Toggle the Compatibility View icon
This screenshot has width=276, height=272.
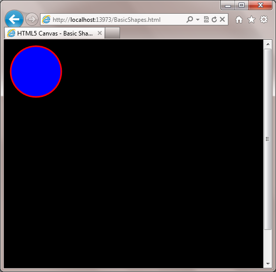206,19
